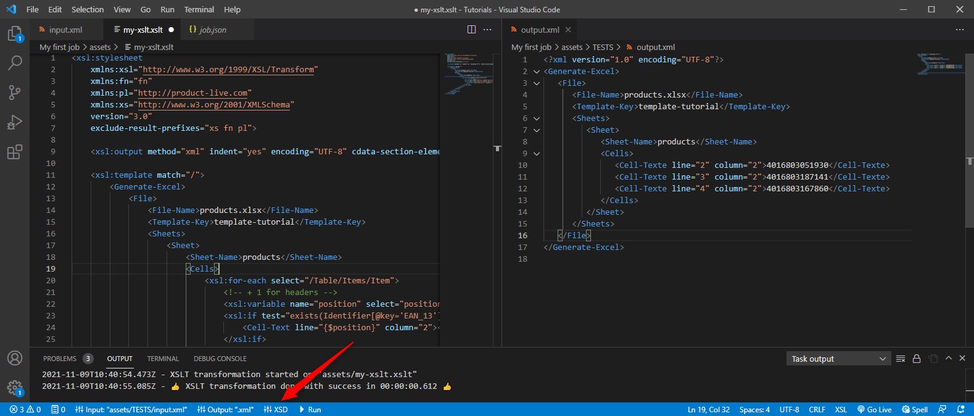Toggle Go Live server in status bar
This screenshot has width=974, height=416.
pyautogui.click(x=874, y=410)
